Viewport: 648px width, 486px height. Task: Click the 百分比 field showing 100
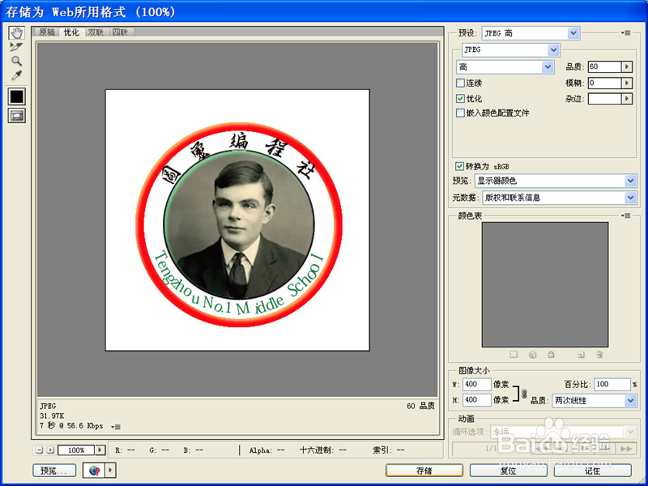[612, 384]
